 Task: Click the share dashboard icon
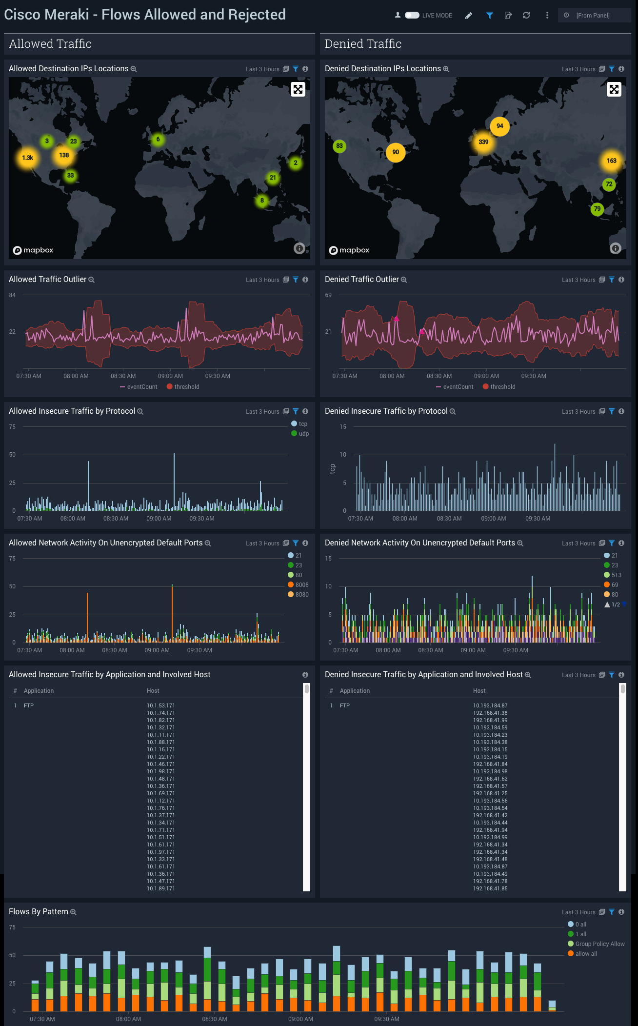tap(508, 15)
